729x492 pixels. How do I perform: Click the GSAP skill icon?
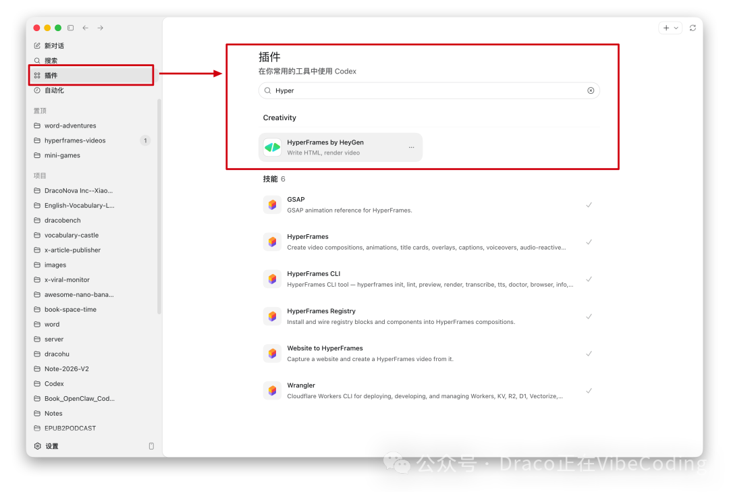tap(273, 205)
